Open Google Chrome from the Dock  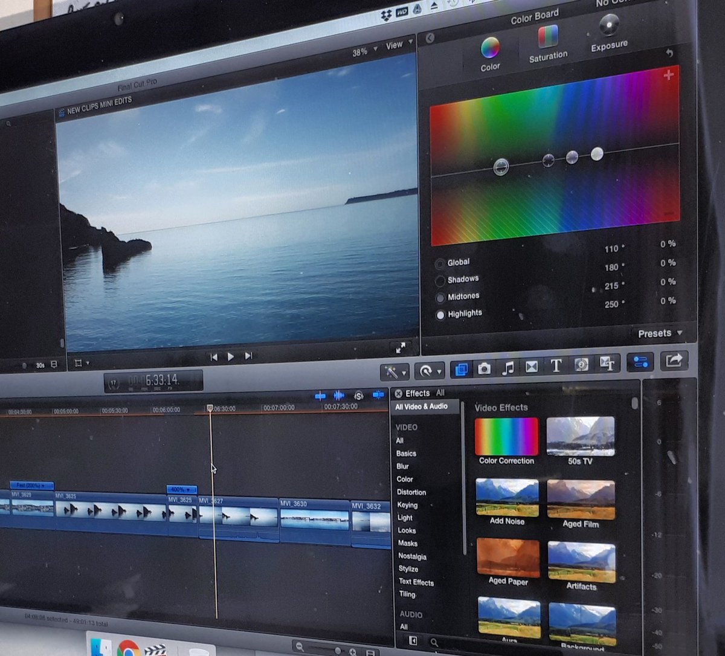pyautogui.click(x=129, y=649)
